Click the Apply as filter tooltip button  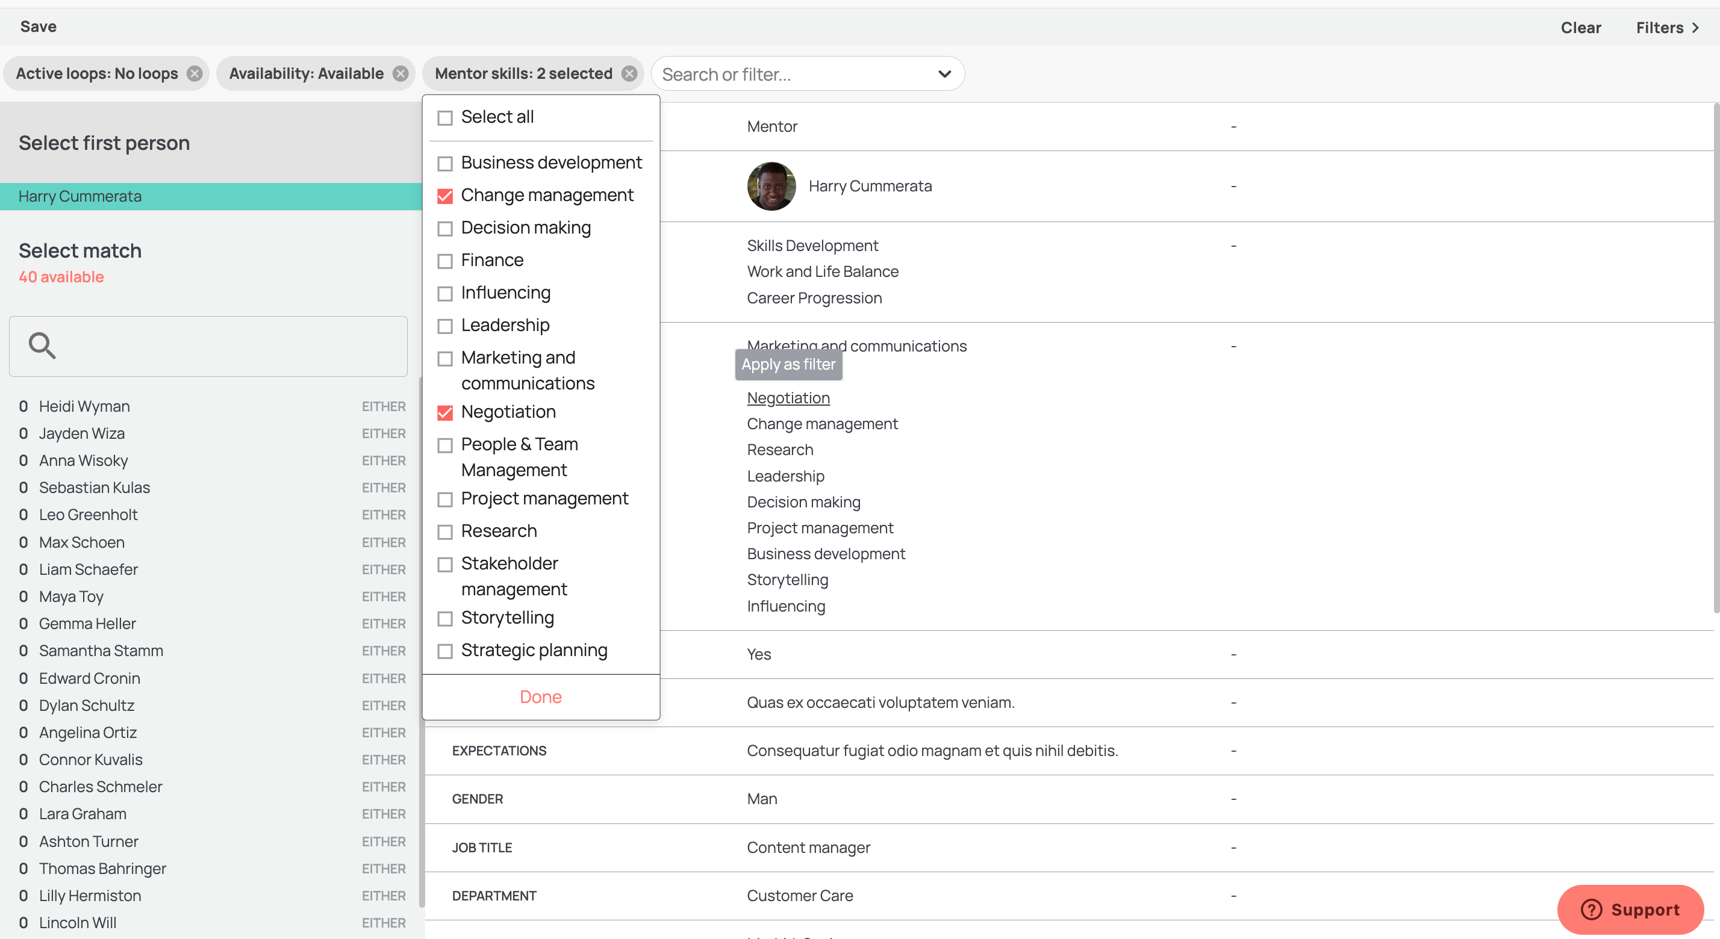[788, 364]
